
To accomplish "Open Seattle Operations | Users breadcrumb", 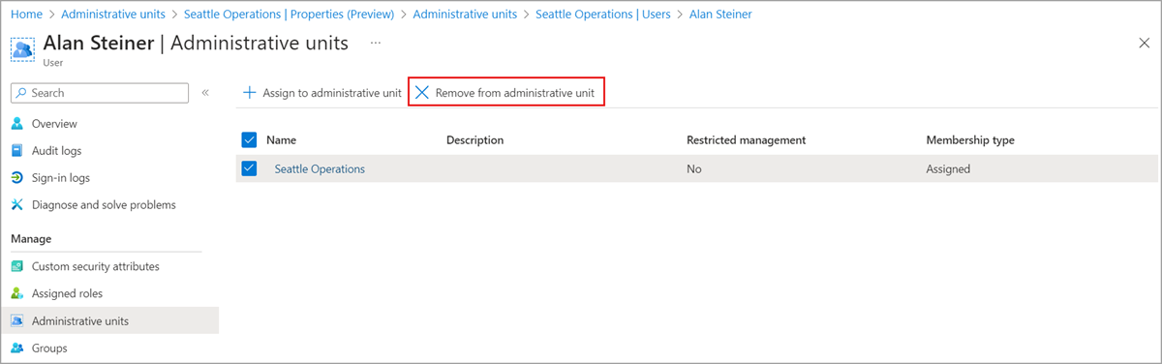I will click(602, 15).
